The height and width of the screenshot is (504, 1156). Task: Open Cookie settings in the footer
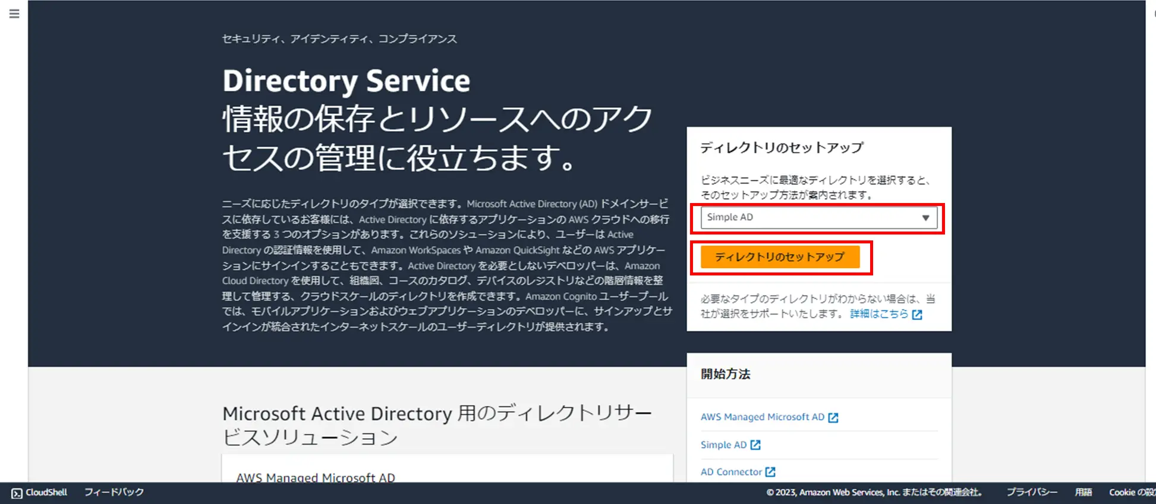1132,492
